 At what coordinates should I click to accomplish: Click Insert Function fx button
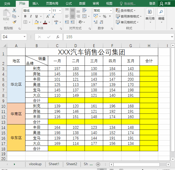[58, 37]
